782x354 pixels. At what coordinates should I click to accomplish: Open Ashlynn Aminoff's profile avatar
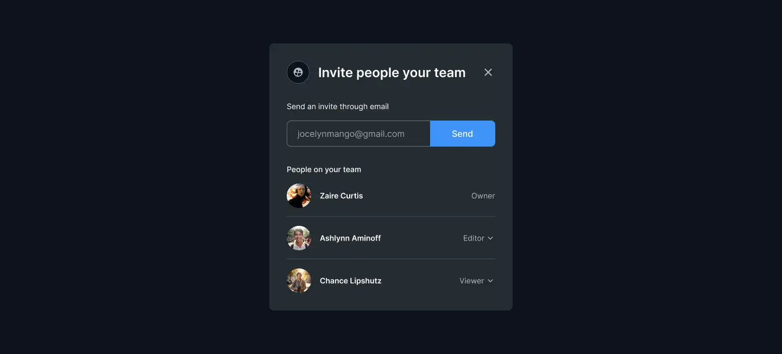[299, 238]
